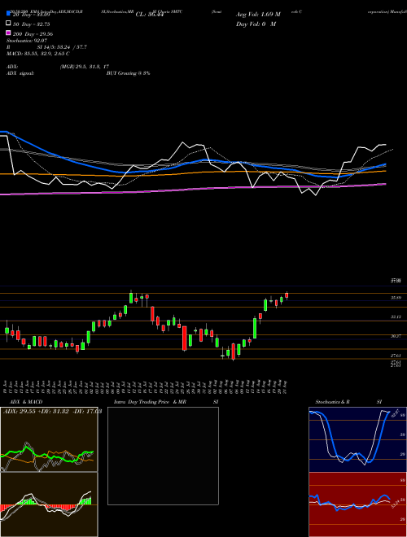The width and height of the screenshot is (407, 537).
Task: Click the empty intraday trading price panel
Action: click(x=163, y=456)
